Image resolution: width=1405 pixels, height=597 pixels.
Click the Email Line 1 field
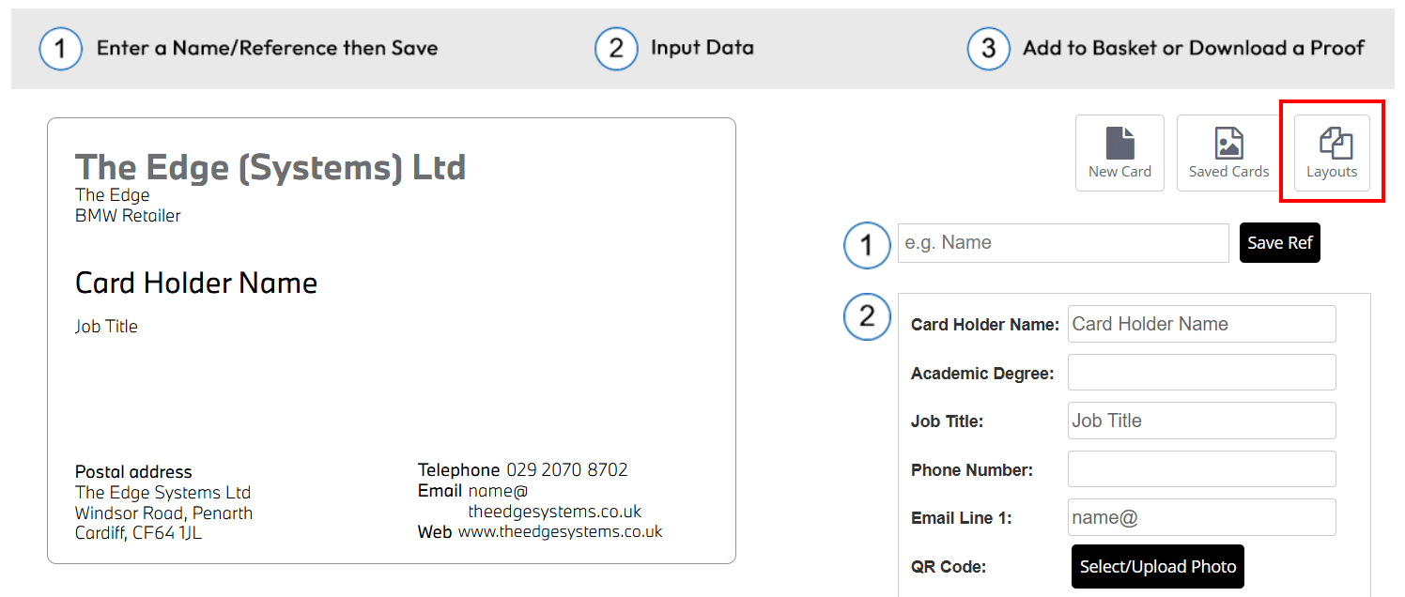pyautogui.click(x=1201, y=517)
